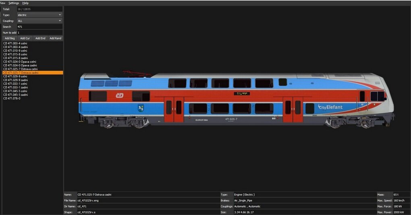Image resolution: width=411 pixels, height=215 pixels.
Task: Click the Add End button
Action: click(40, 38)
